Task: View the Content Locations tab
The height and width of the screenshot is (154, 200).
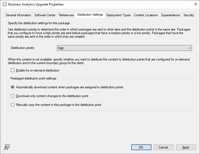Action: (146, 15)
